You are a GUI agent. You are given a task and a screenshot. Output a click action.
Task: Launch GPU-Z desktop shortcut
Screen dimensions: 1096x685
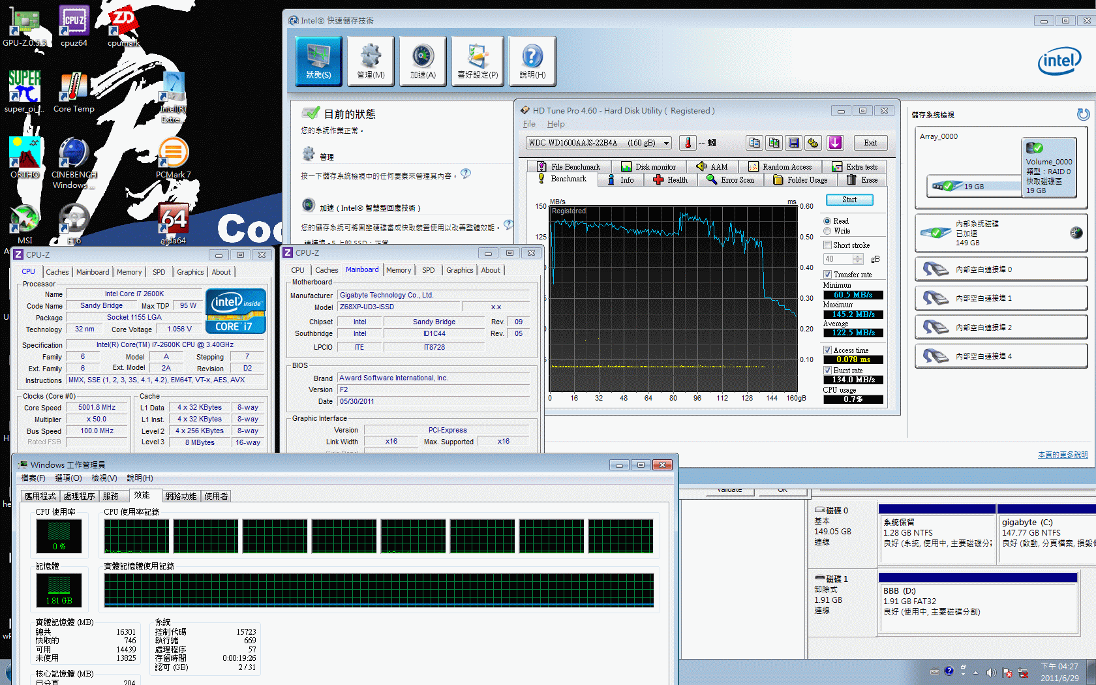(x=25, y=26)
